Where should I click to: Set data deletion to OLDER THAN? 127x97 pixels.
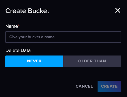click(x=92, y=61)
